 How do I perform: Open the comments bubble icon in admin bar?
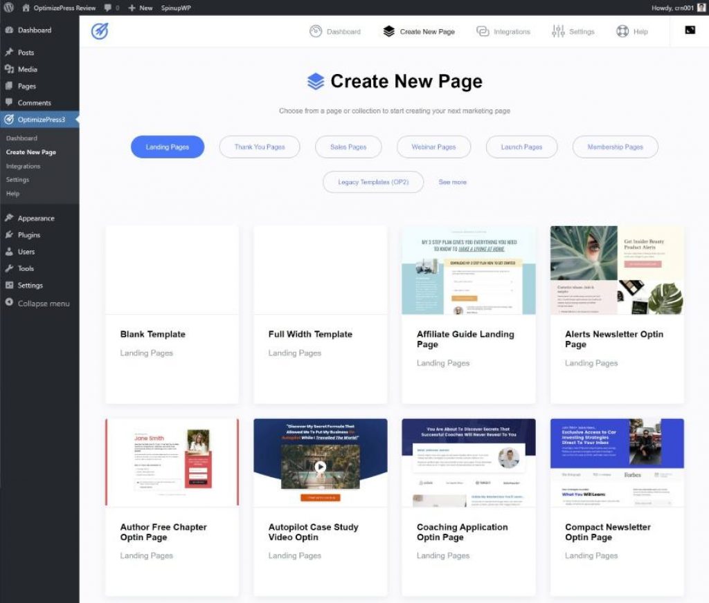(108, 8)
